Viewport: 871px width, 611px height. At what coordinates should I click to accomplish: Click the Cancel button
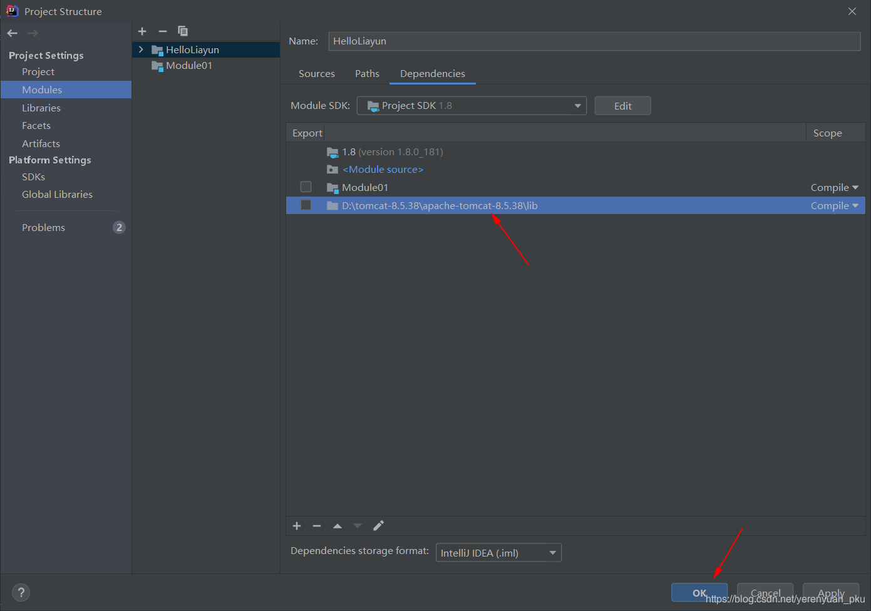pos(765,593)
